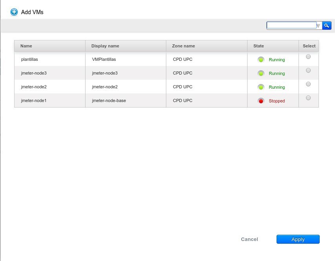Click the green Running icon for plantillas
The width and height of the screenshot is (335, 261).
click(x=261, y=60)
